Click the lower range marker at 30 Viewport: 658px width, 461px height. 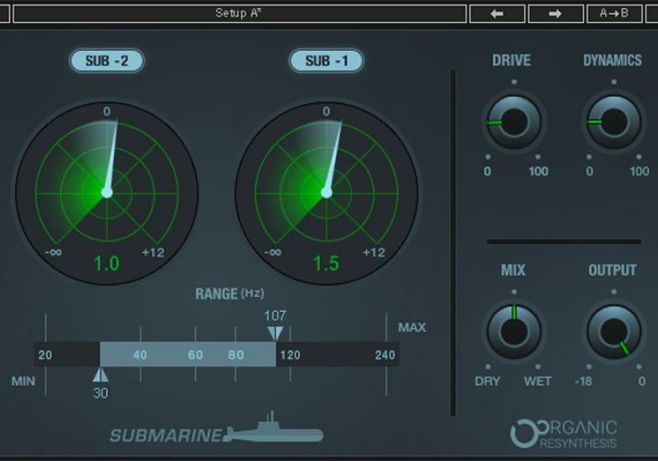pyautogui.click(x=100, y=375)
